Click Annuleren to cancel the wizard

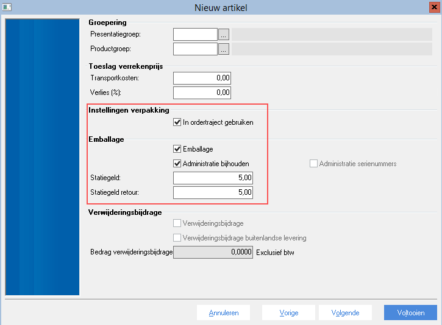coord(224,313)
